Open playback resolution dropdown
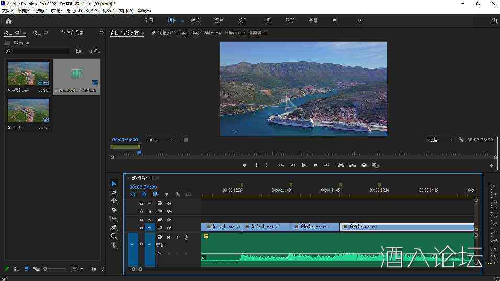The width and height of the screenshot is (500, 281). (440, 140)
